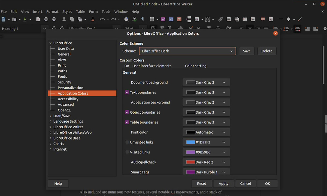
Task: Toggle Print Preview in the toolbar
Action: pos(54,19)
